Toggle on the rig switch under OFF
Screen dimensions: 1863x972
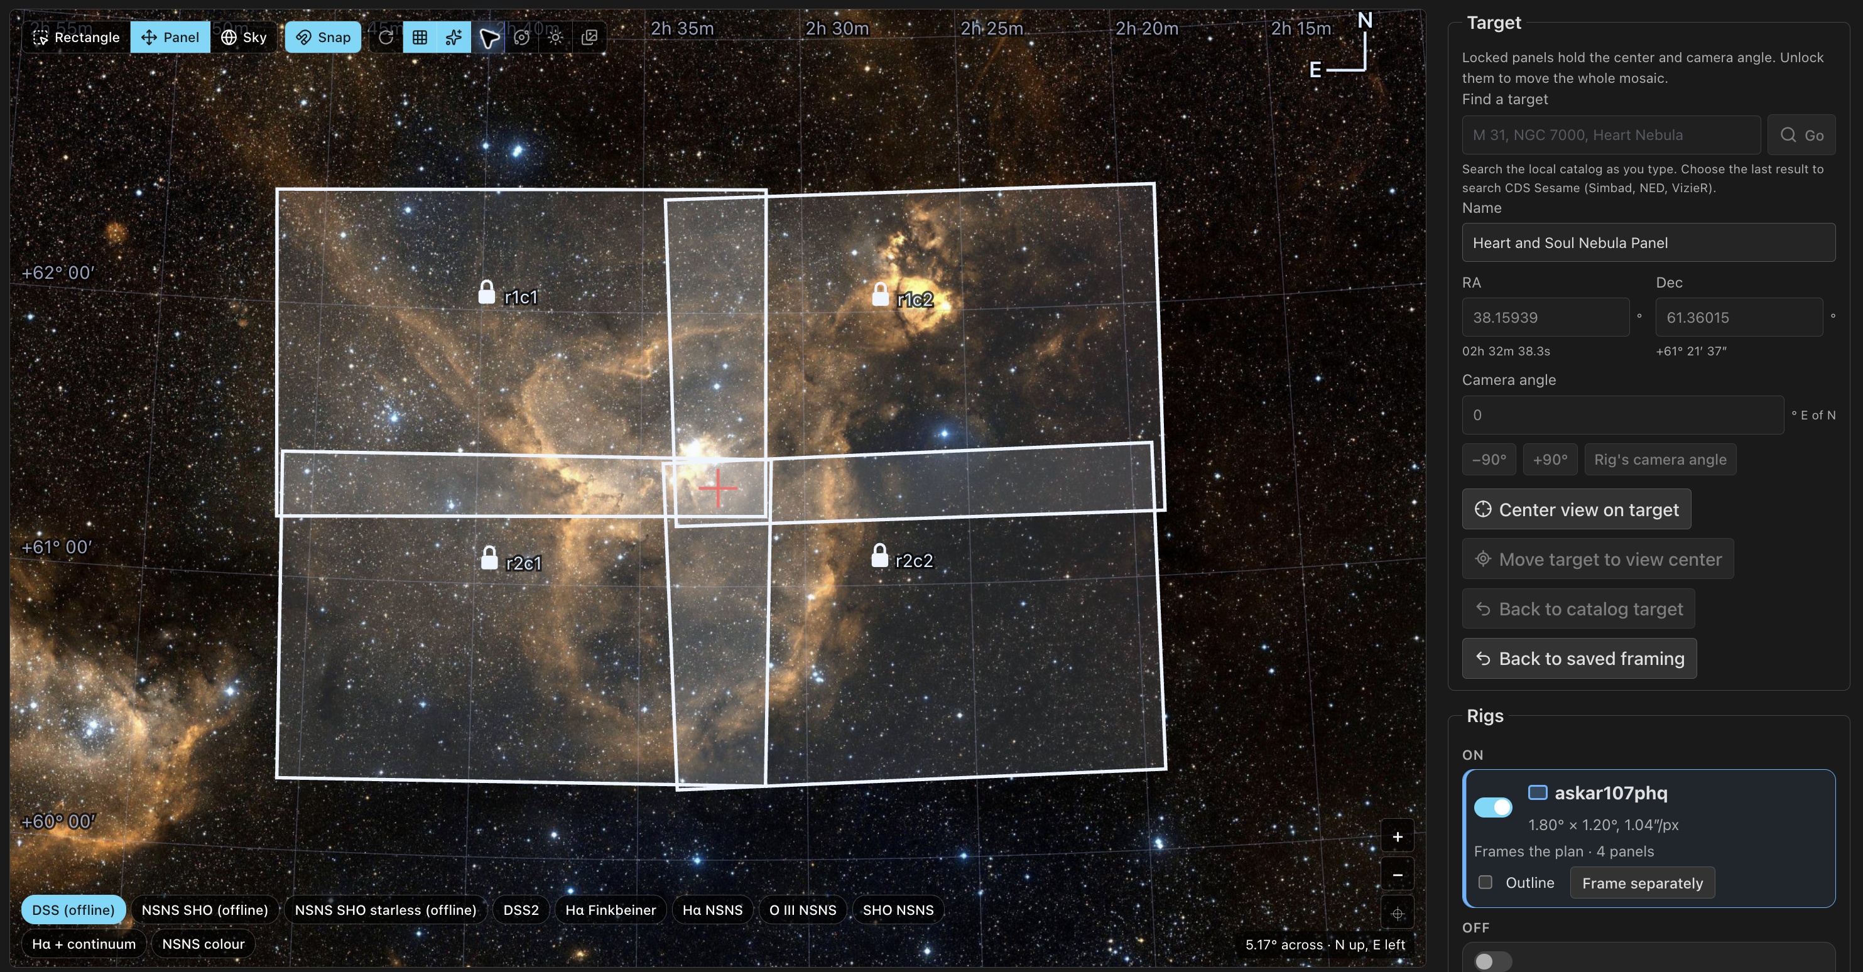pos(1492,961)
